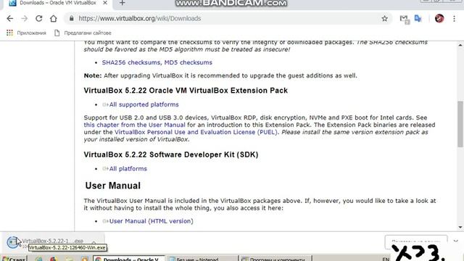464x261 pixels.
Task: Switch to Downloads – Oracle V taskbar window
Action: (x=128, y=259)
